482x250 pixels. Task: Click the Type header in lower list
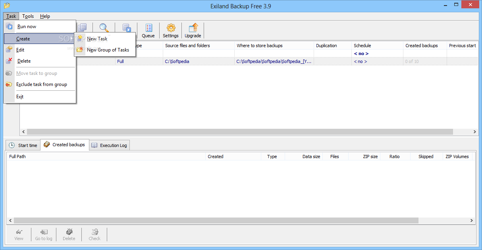(273, 156)
